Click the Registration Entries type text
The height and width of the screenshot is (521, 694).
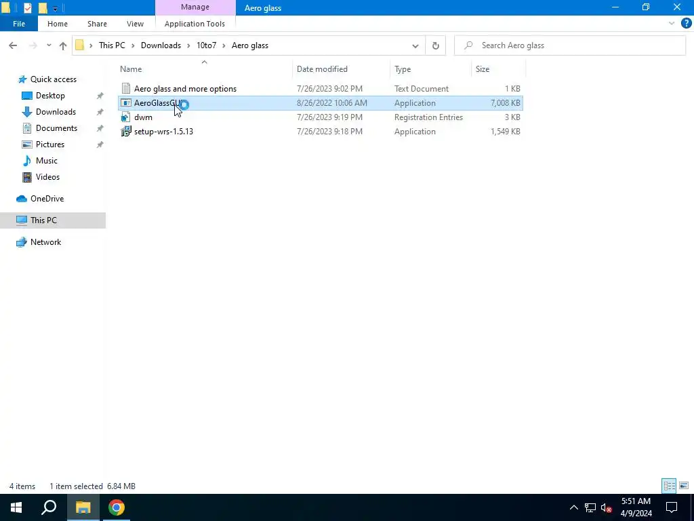[428, 117]
